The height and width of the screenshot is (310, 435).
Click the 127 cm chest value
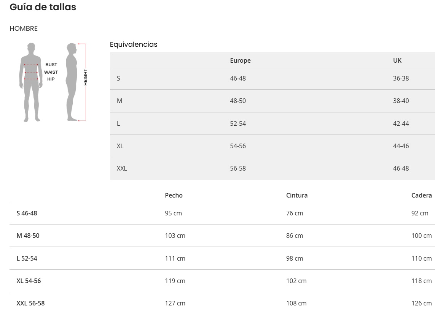tap(175, 303)
